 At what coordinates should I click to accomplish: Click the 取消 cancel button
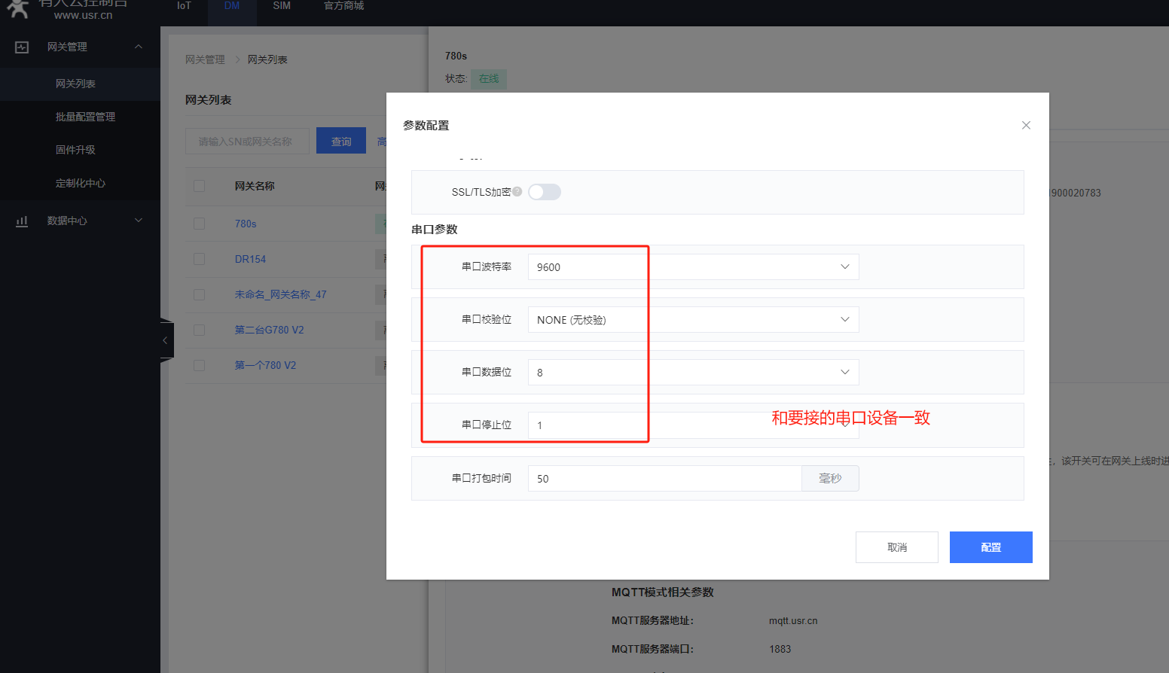(896, 547)
